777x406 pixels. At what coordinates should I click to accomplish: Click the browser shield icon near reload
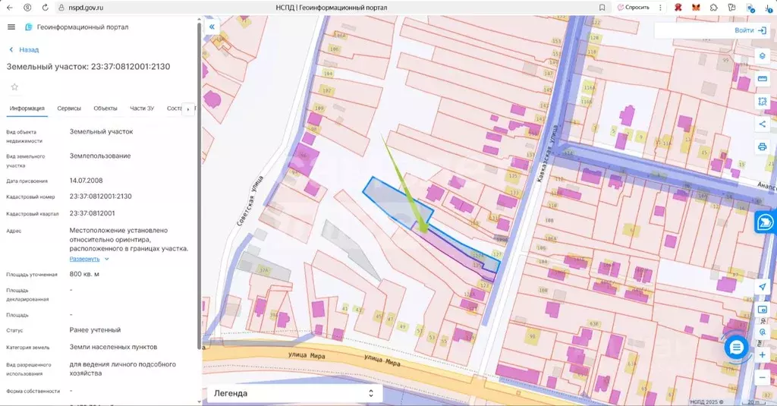click(28, 8)
